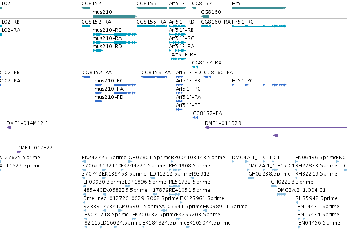Click EST GH07801.5prime

point(130,162)
